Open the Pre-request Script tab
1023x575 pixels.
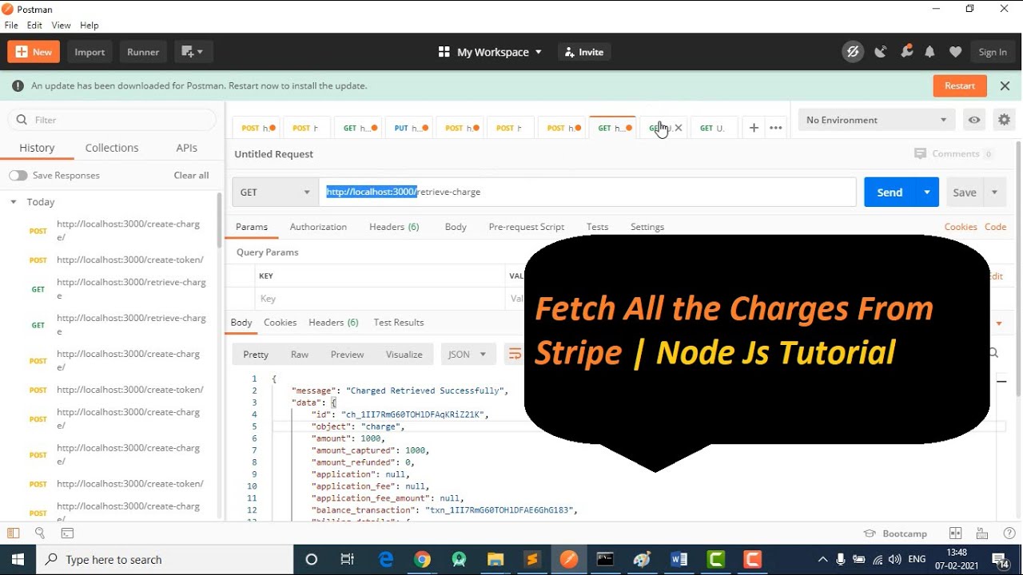tap(527, 227)
